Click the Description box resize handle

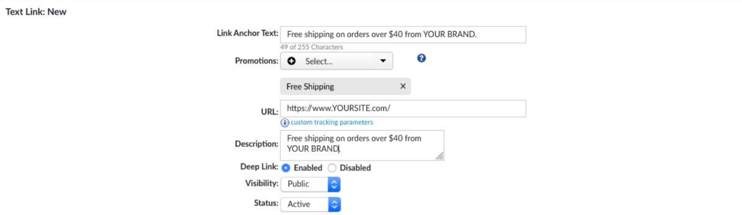click(439, 156)
